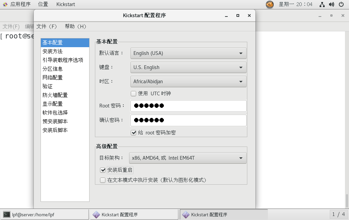Click the Applications menu flower icon
Image resolution: width=349 pixels, height=220 pixels.
[5, 4]
